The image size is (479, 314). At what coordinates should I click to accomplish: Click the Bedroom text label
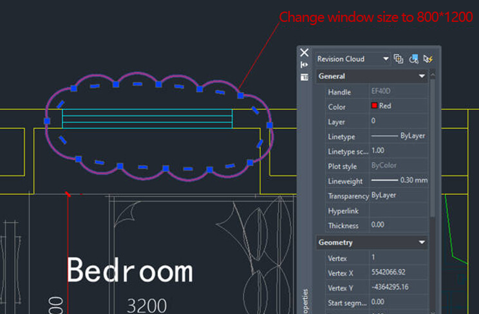129,270
